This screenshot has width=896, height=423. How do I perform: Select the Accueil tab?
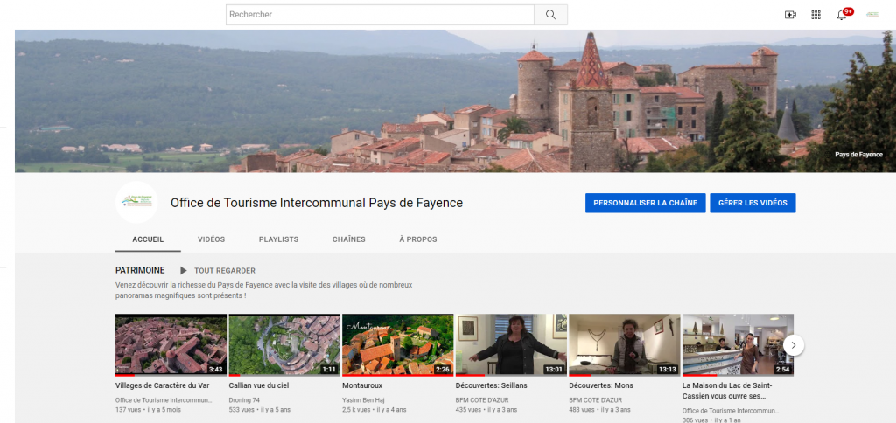coord(148,239)
